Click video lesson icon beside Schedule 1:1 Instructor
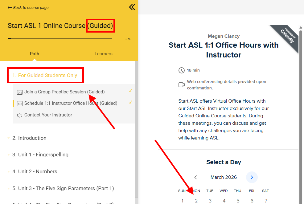This screenshot has height=204, width=304. 20,104
